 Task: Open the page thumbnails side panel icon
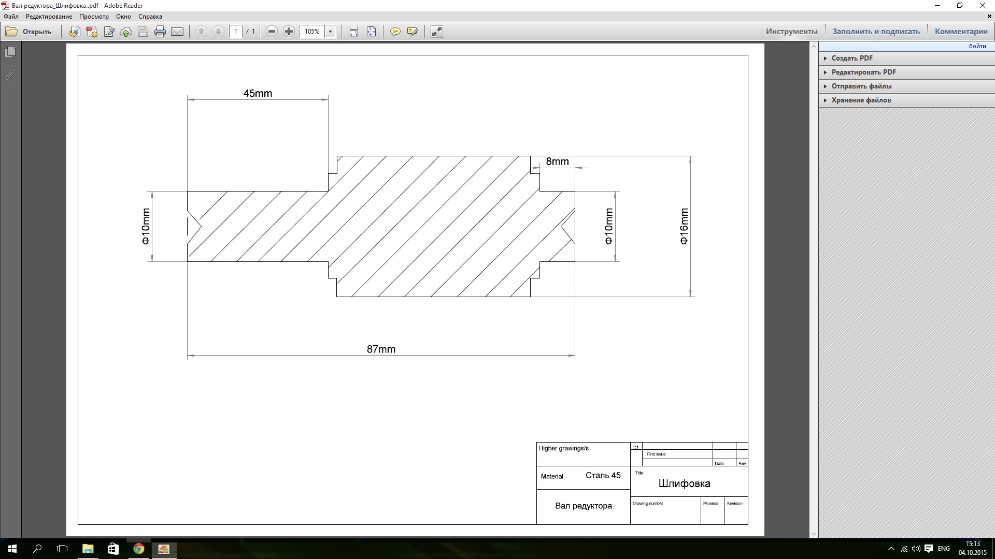coord(10,52)
